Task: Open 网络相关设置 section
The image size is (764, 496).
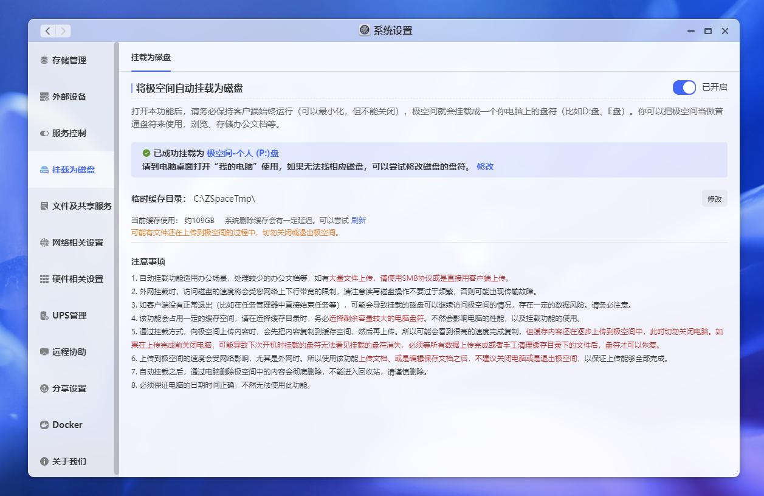Action: (72, 243)
